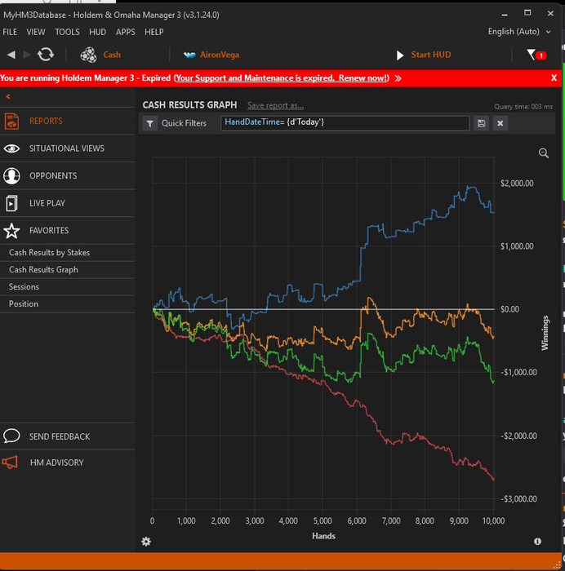Screen dimensions: 565x571
Task: Open graph settings gear icon
Action: tap(146, 541)
